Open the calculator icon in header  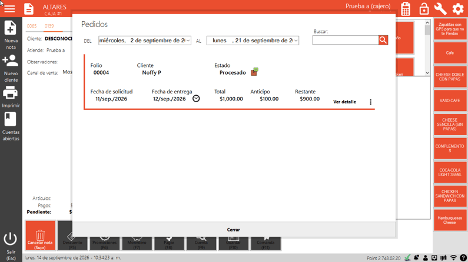point(406,9)
